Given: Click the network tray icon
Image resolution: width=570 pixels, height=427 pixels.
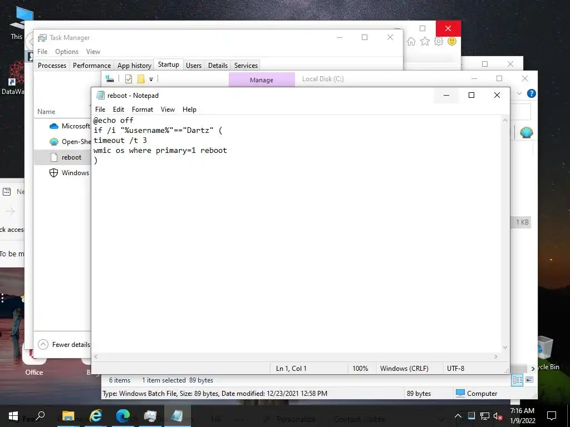Looking at the screenshot, I should 485,416.
